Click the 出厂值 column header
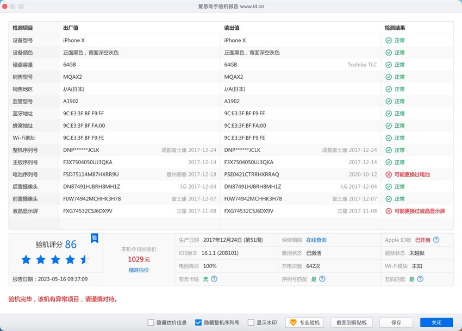This screenshot has width=462, height=331. click(x=71, y=28)
